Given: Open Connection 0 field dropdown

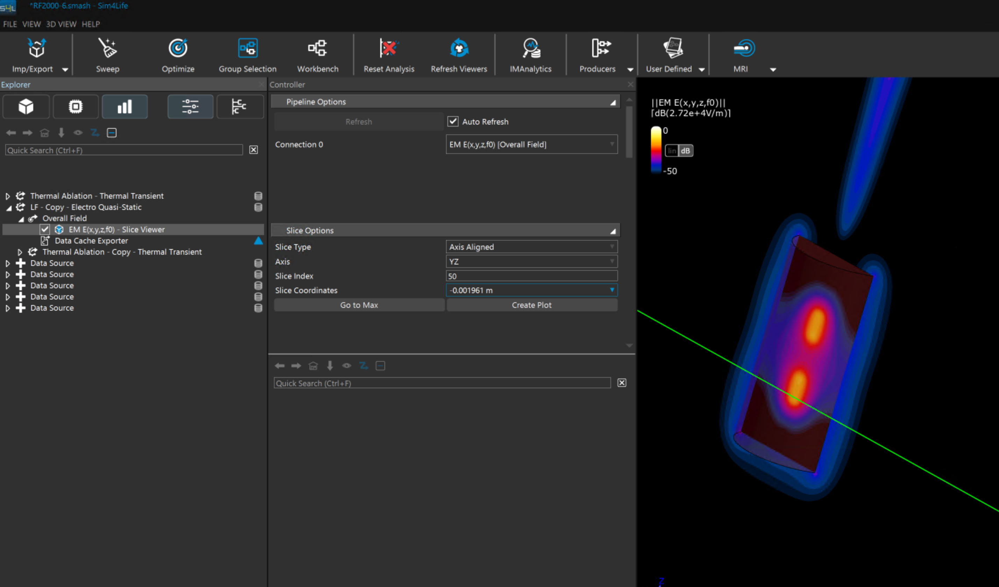Looking at the screenshot, I should coord(531,145).
